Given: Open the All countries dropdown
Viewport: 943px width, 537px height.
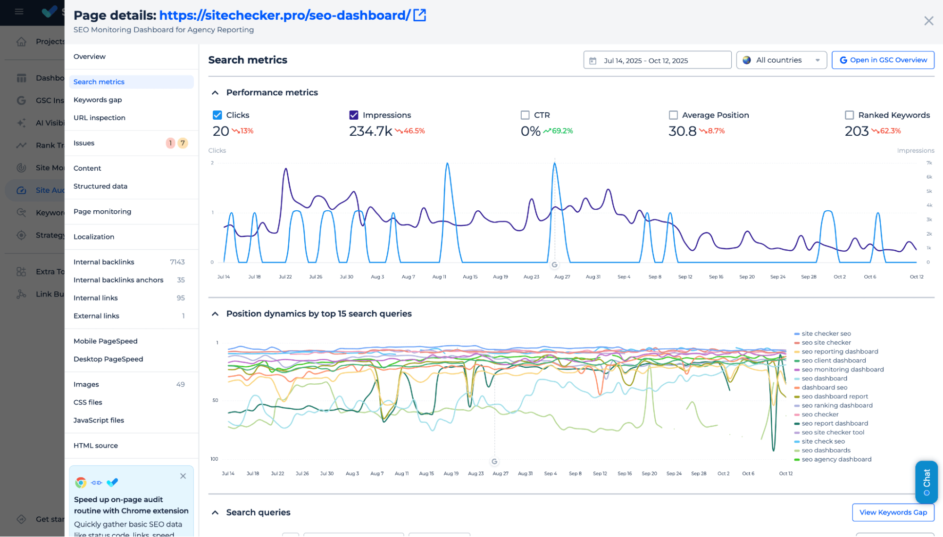Looking at the screenshot, I should pyautogui.click(x=781, y=60).
